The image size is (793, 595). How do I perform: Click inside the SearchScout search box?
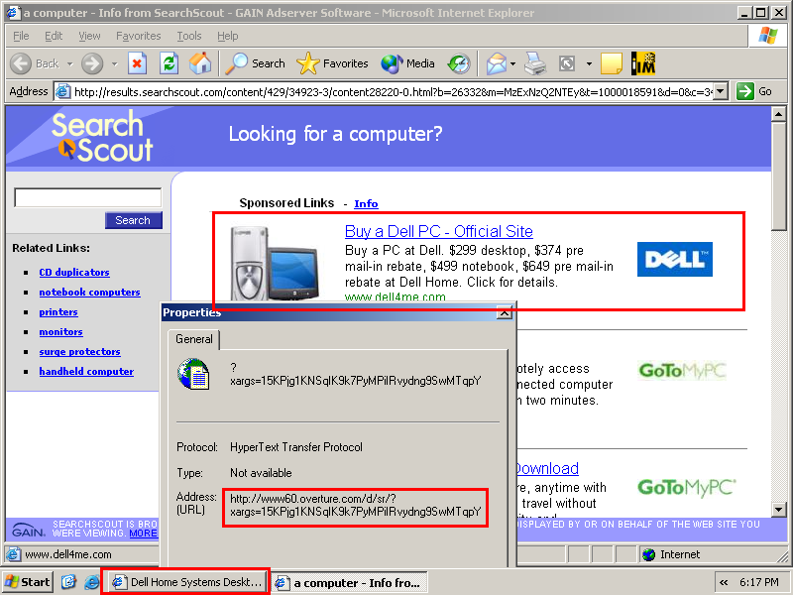tap(87, 197)
